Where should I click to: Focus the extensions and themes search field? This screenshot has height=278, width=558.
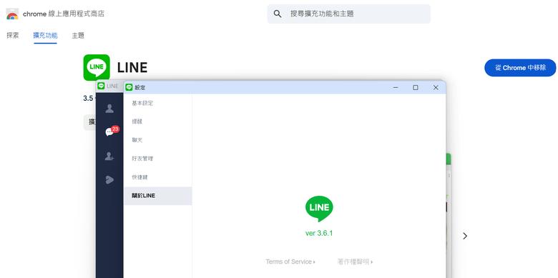(349, 14)
